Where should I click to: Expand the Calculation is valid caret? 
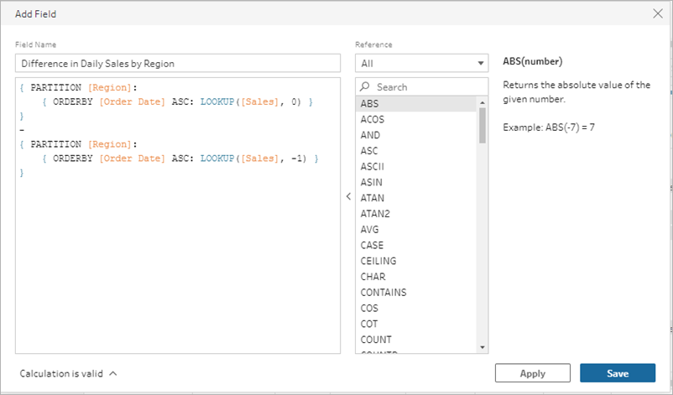click(112, 374)
